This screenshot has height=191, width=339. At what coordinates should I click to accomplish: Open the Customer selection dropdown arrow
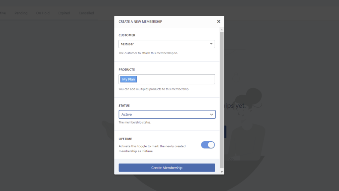pyautogui.click(x=211, y=44)
